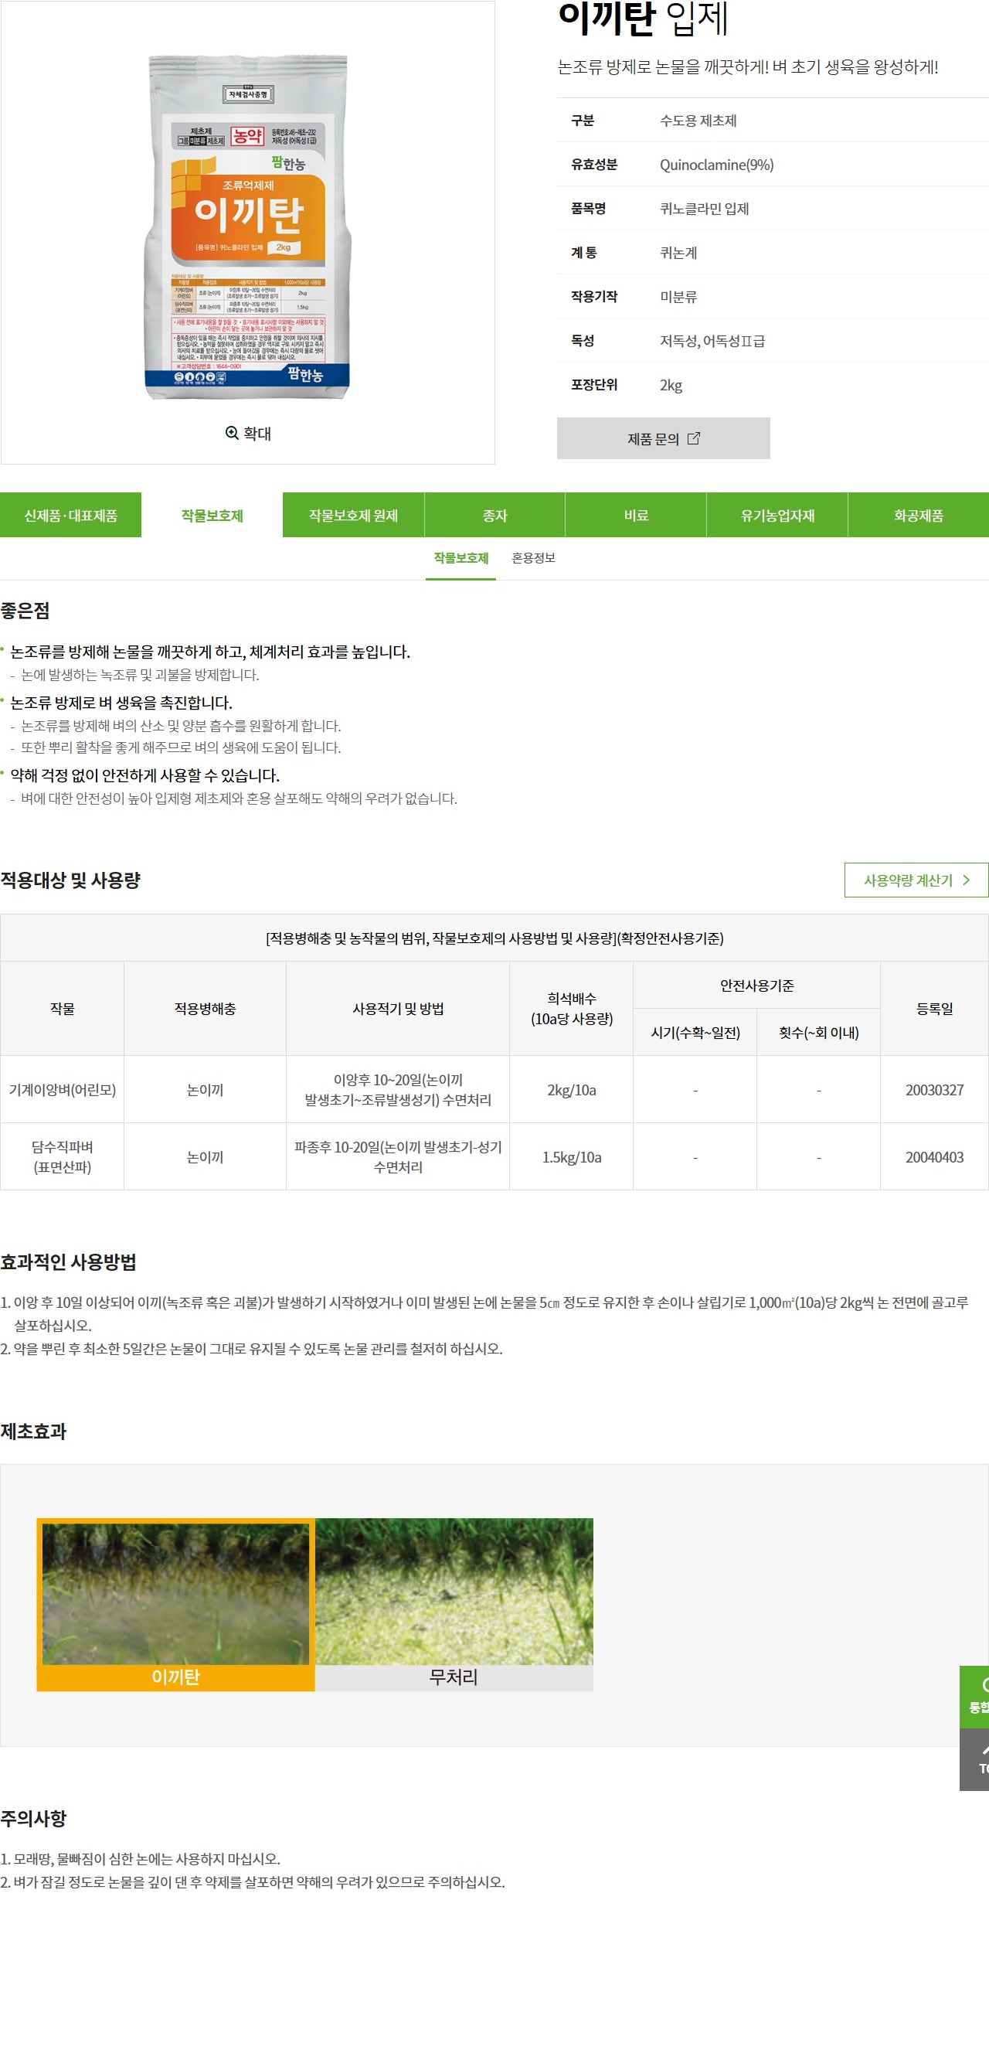Image resolution: width=989 pixels, height=2060 pixels.
Task: Click the chevron arrow on 사용약량 계산기
Action: coord(966,880)
